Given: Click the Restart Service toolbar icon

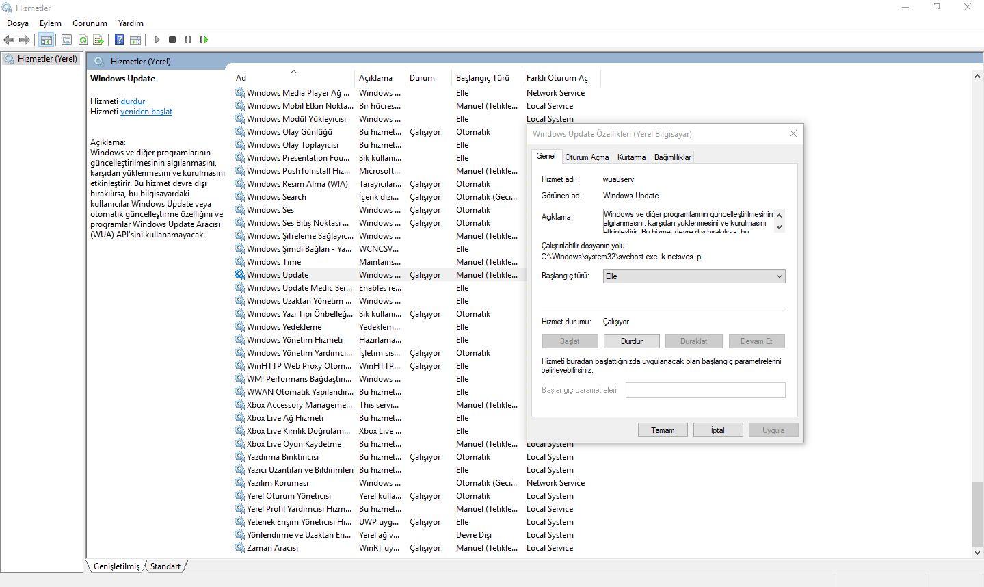Looking at the screenshot, I should (x=204, y=40).
